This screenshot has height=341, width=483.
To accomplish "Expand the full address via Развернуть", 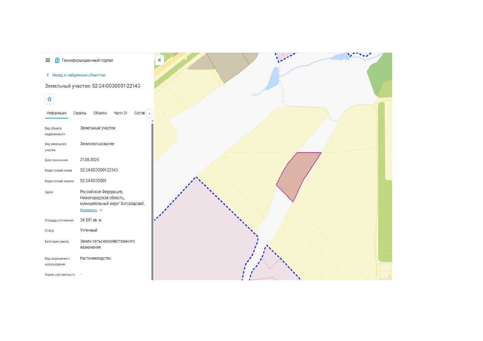I will (x=89, y=210).
